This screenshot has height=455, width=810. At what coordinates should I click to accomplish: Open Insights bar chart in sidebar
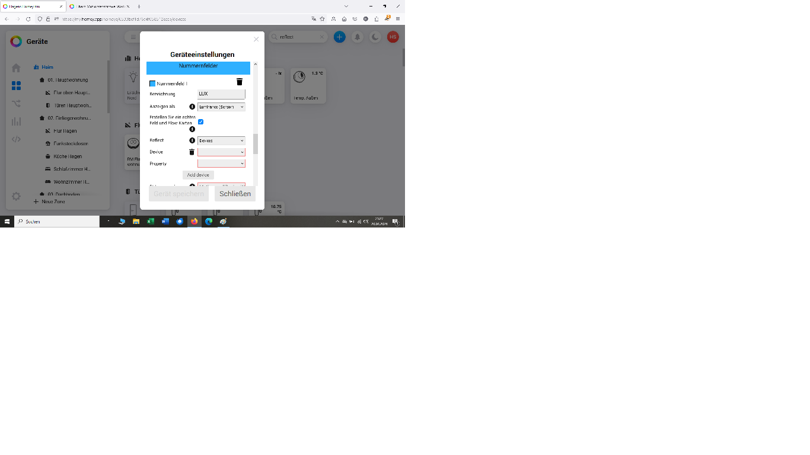point(16,121)
